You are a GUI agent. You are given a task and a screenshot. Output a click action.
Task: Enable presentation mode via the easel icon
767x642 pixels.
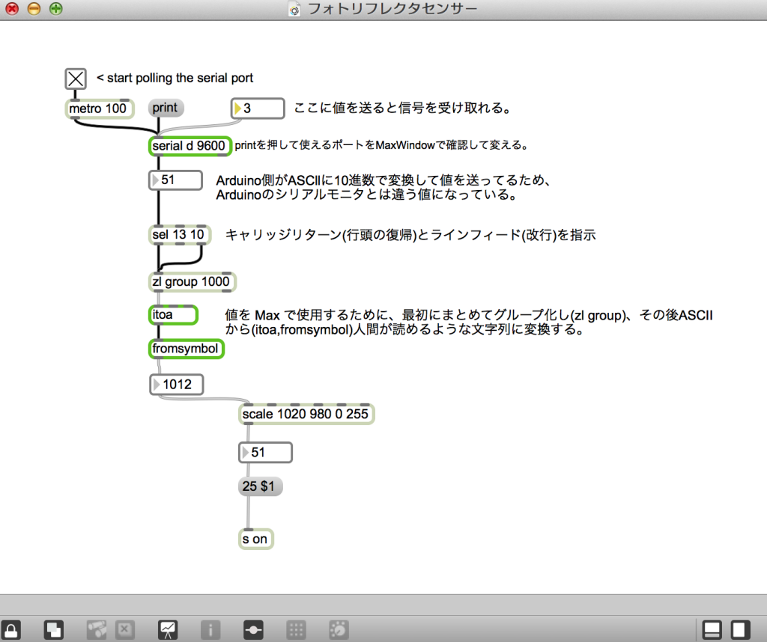click(168, 630)
